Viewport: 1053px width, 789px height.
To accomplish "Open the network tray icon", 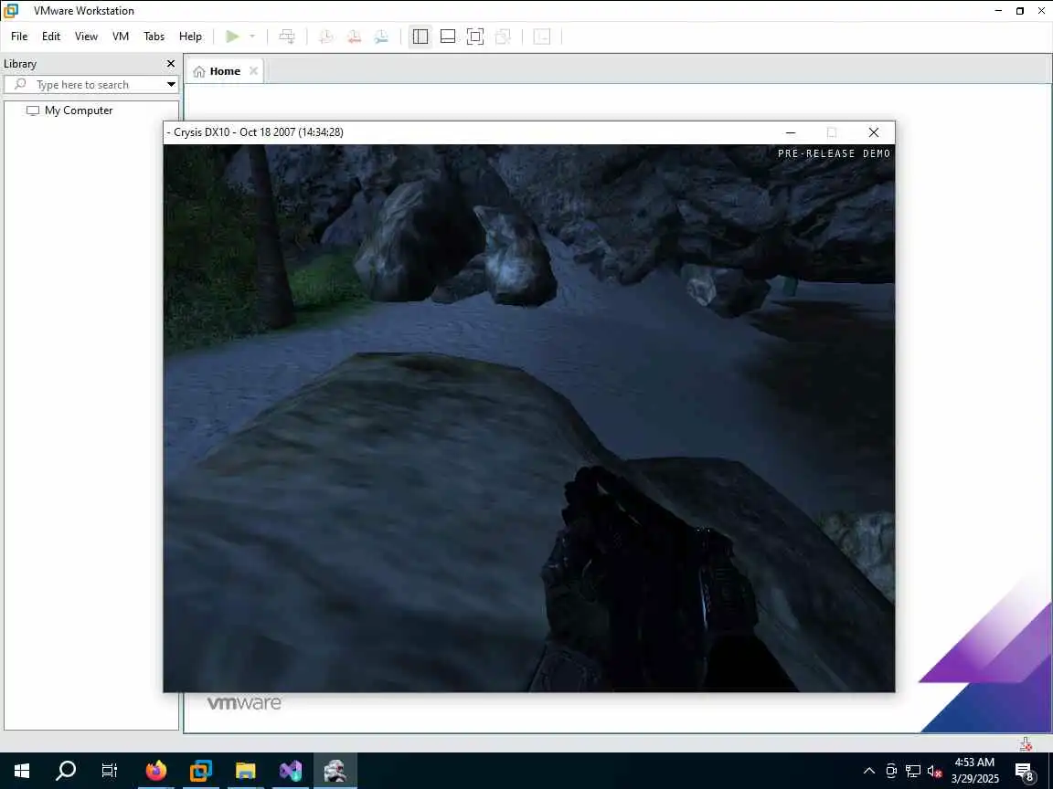I will coord(912,771).
